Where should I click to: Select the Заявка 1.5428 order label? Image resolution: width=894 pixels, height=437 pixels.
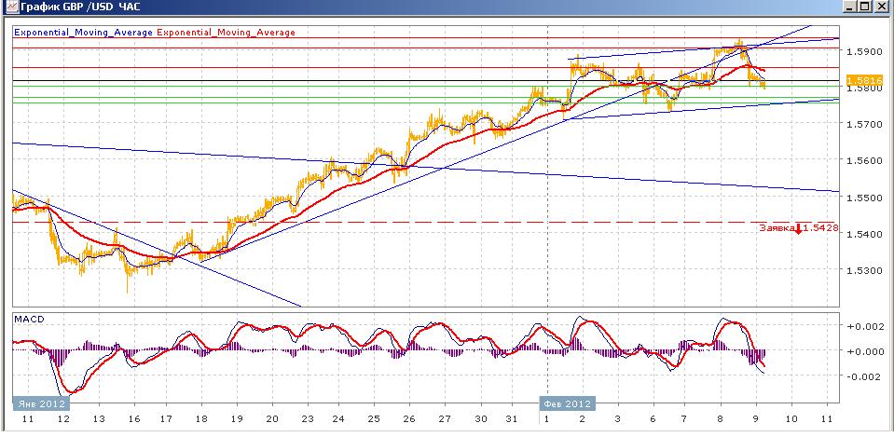point(798,228)
